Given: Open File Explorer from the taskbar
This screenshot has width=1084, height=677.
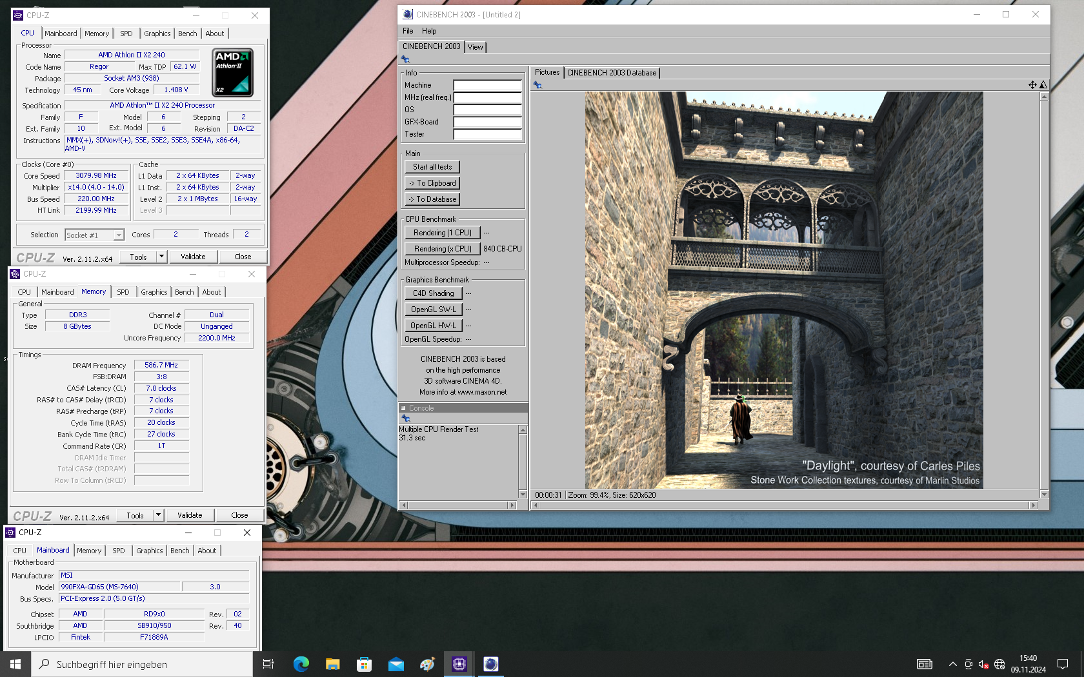Looking at the screenshot, I should (x=332, y=664).
